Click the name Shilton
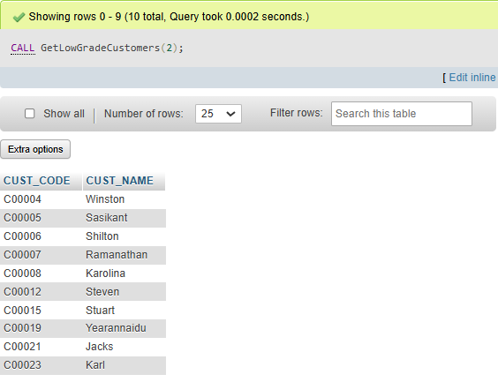 (x=102, y=236)
